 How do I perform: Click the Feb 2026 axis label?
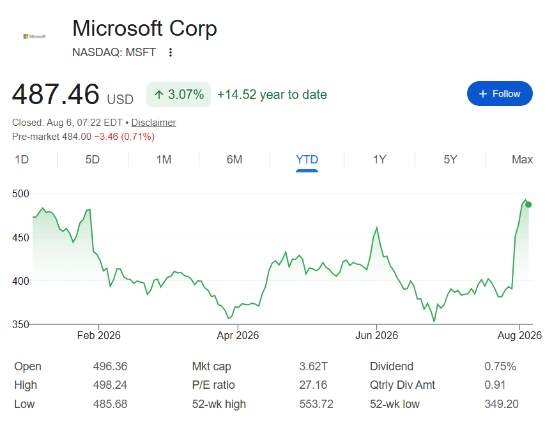[x=98, y=335]
